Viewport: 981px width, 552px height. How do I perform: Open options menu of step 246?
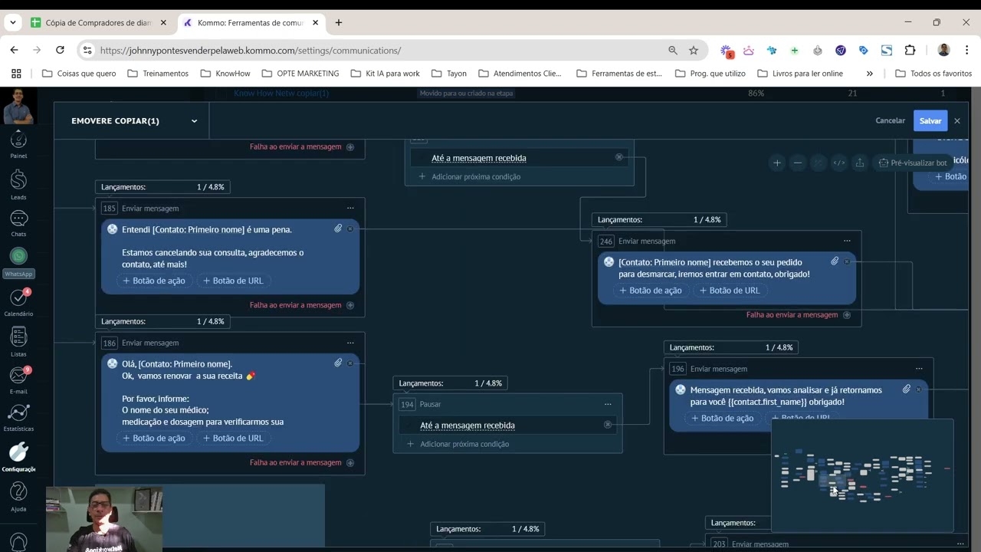pos(847,241)
